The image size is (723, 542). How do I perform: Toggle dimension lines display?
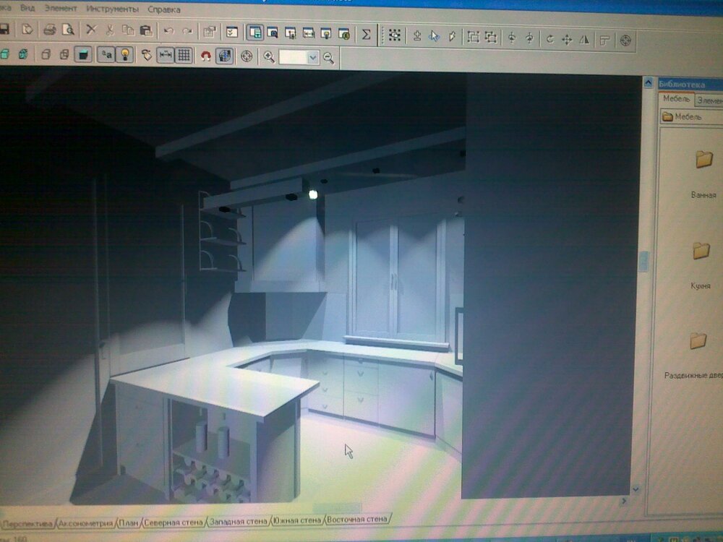coord(165,56)
